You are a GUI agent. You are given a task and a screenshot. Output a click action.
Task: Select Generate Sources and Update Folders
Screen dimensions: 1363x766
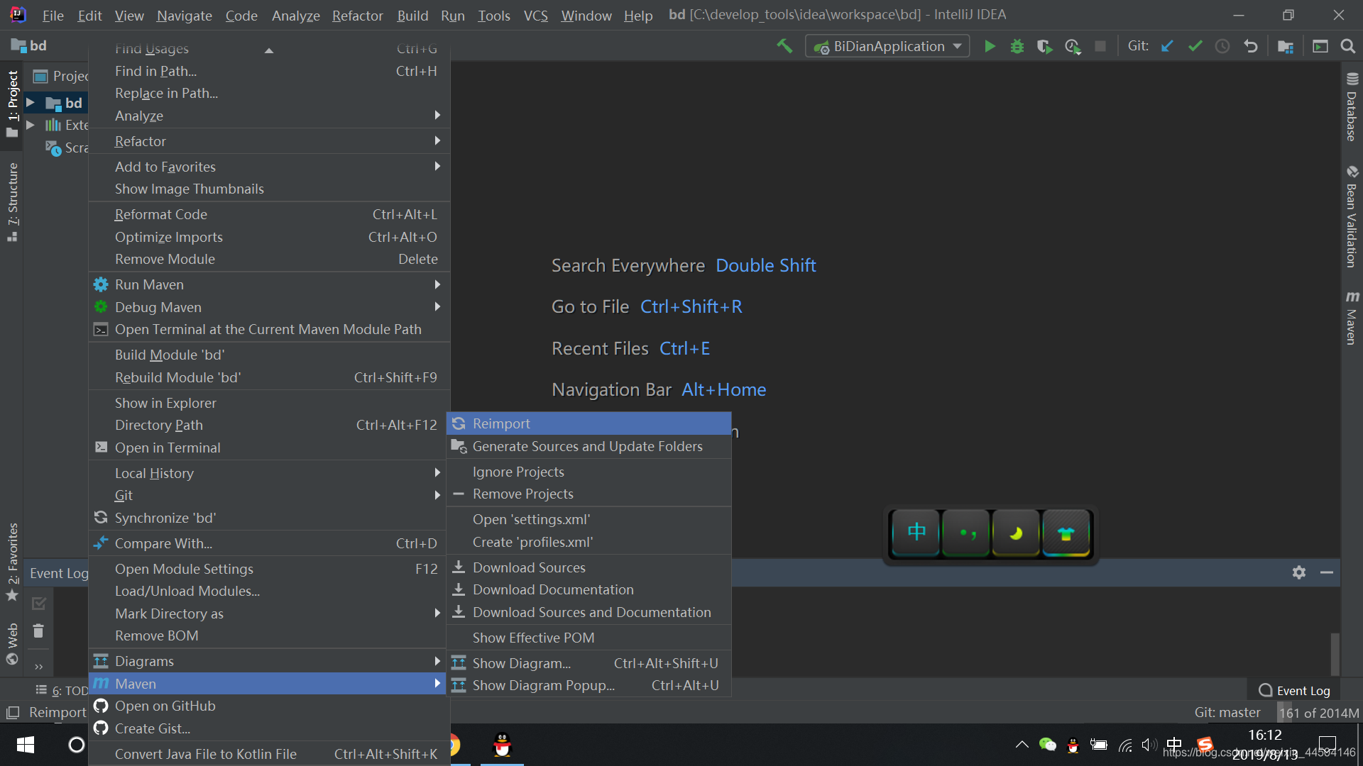pos(589,446)
